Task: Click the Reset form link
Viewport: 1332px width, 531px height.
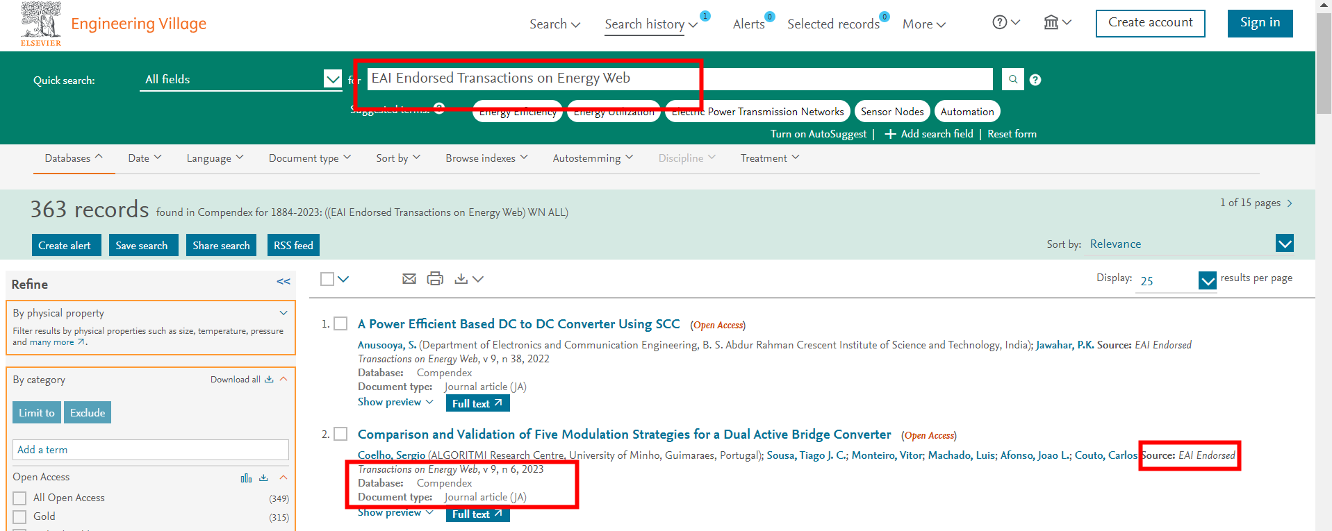Action: 1012,134
